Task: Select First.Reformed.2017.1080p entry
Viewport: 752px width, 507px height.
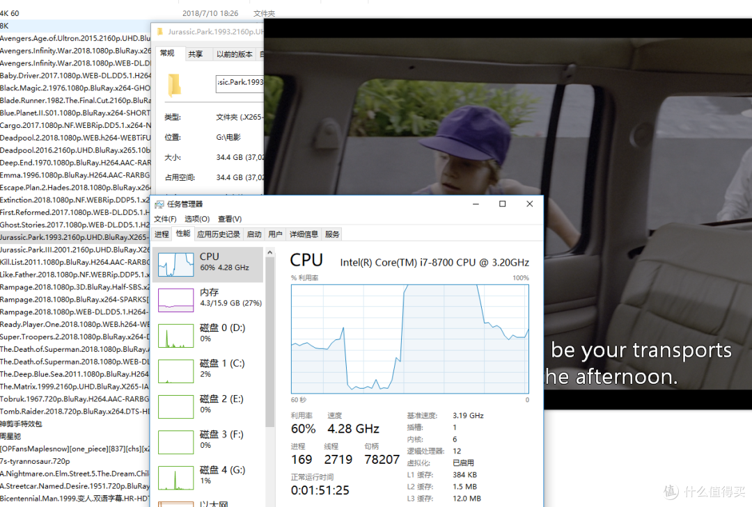Action: coord(75,213)
